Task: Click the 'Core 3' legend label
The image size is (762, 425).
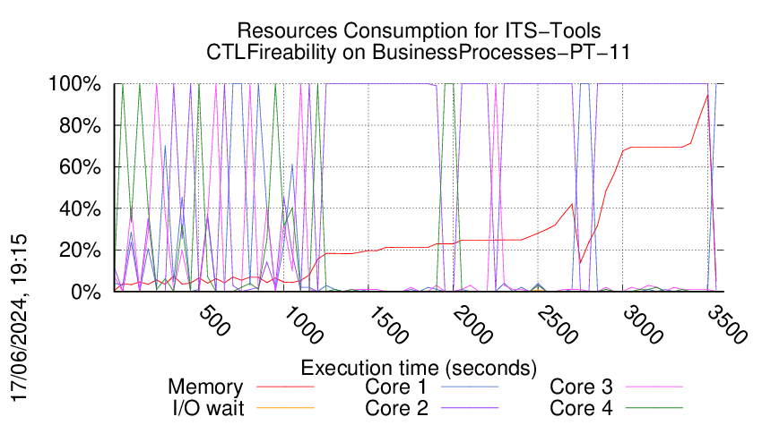Action: 581,387
